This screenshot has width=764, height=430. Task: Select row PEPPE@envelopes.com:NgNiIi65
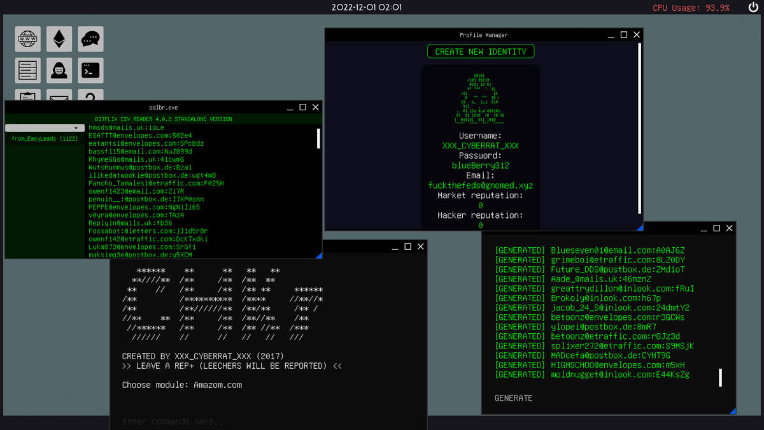pos(145,207)
